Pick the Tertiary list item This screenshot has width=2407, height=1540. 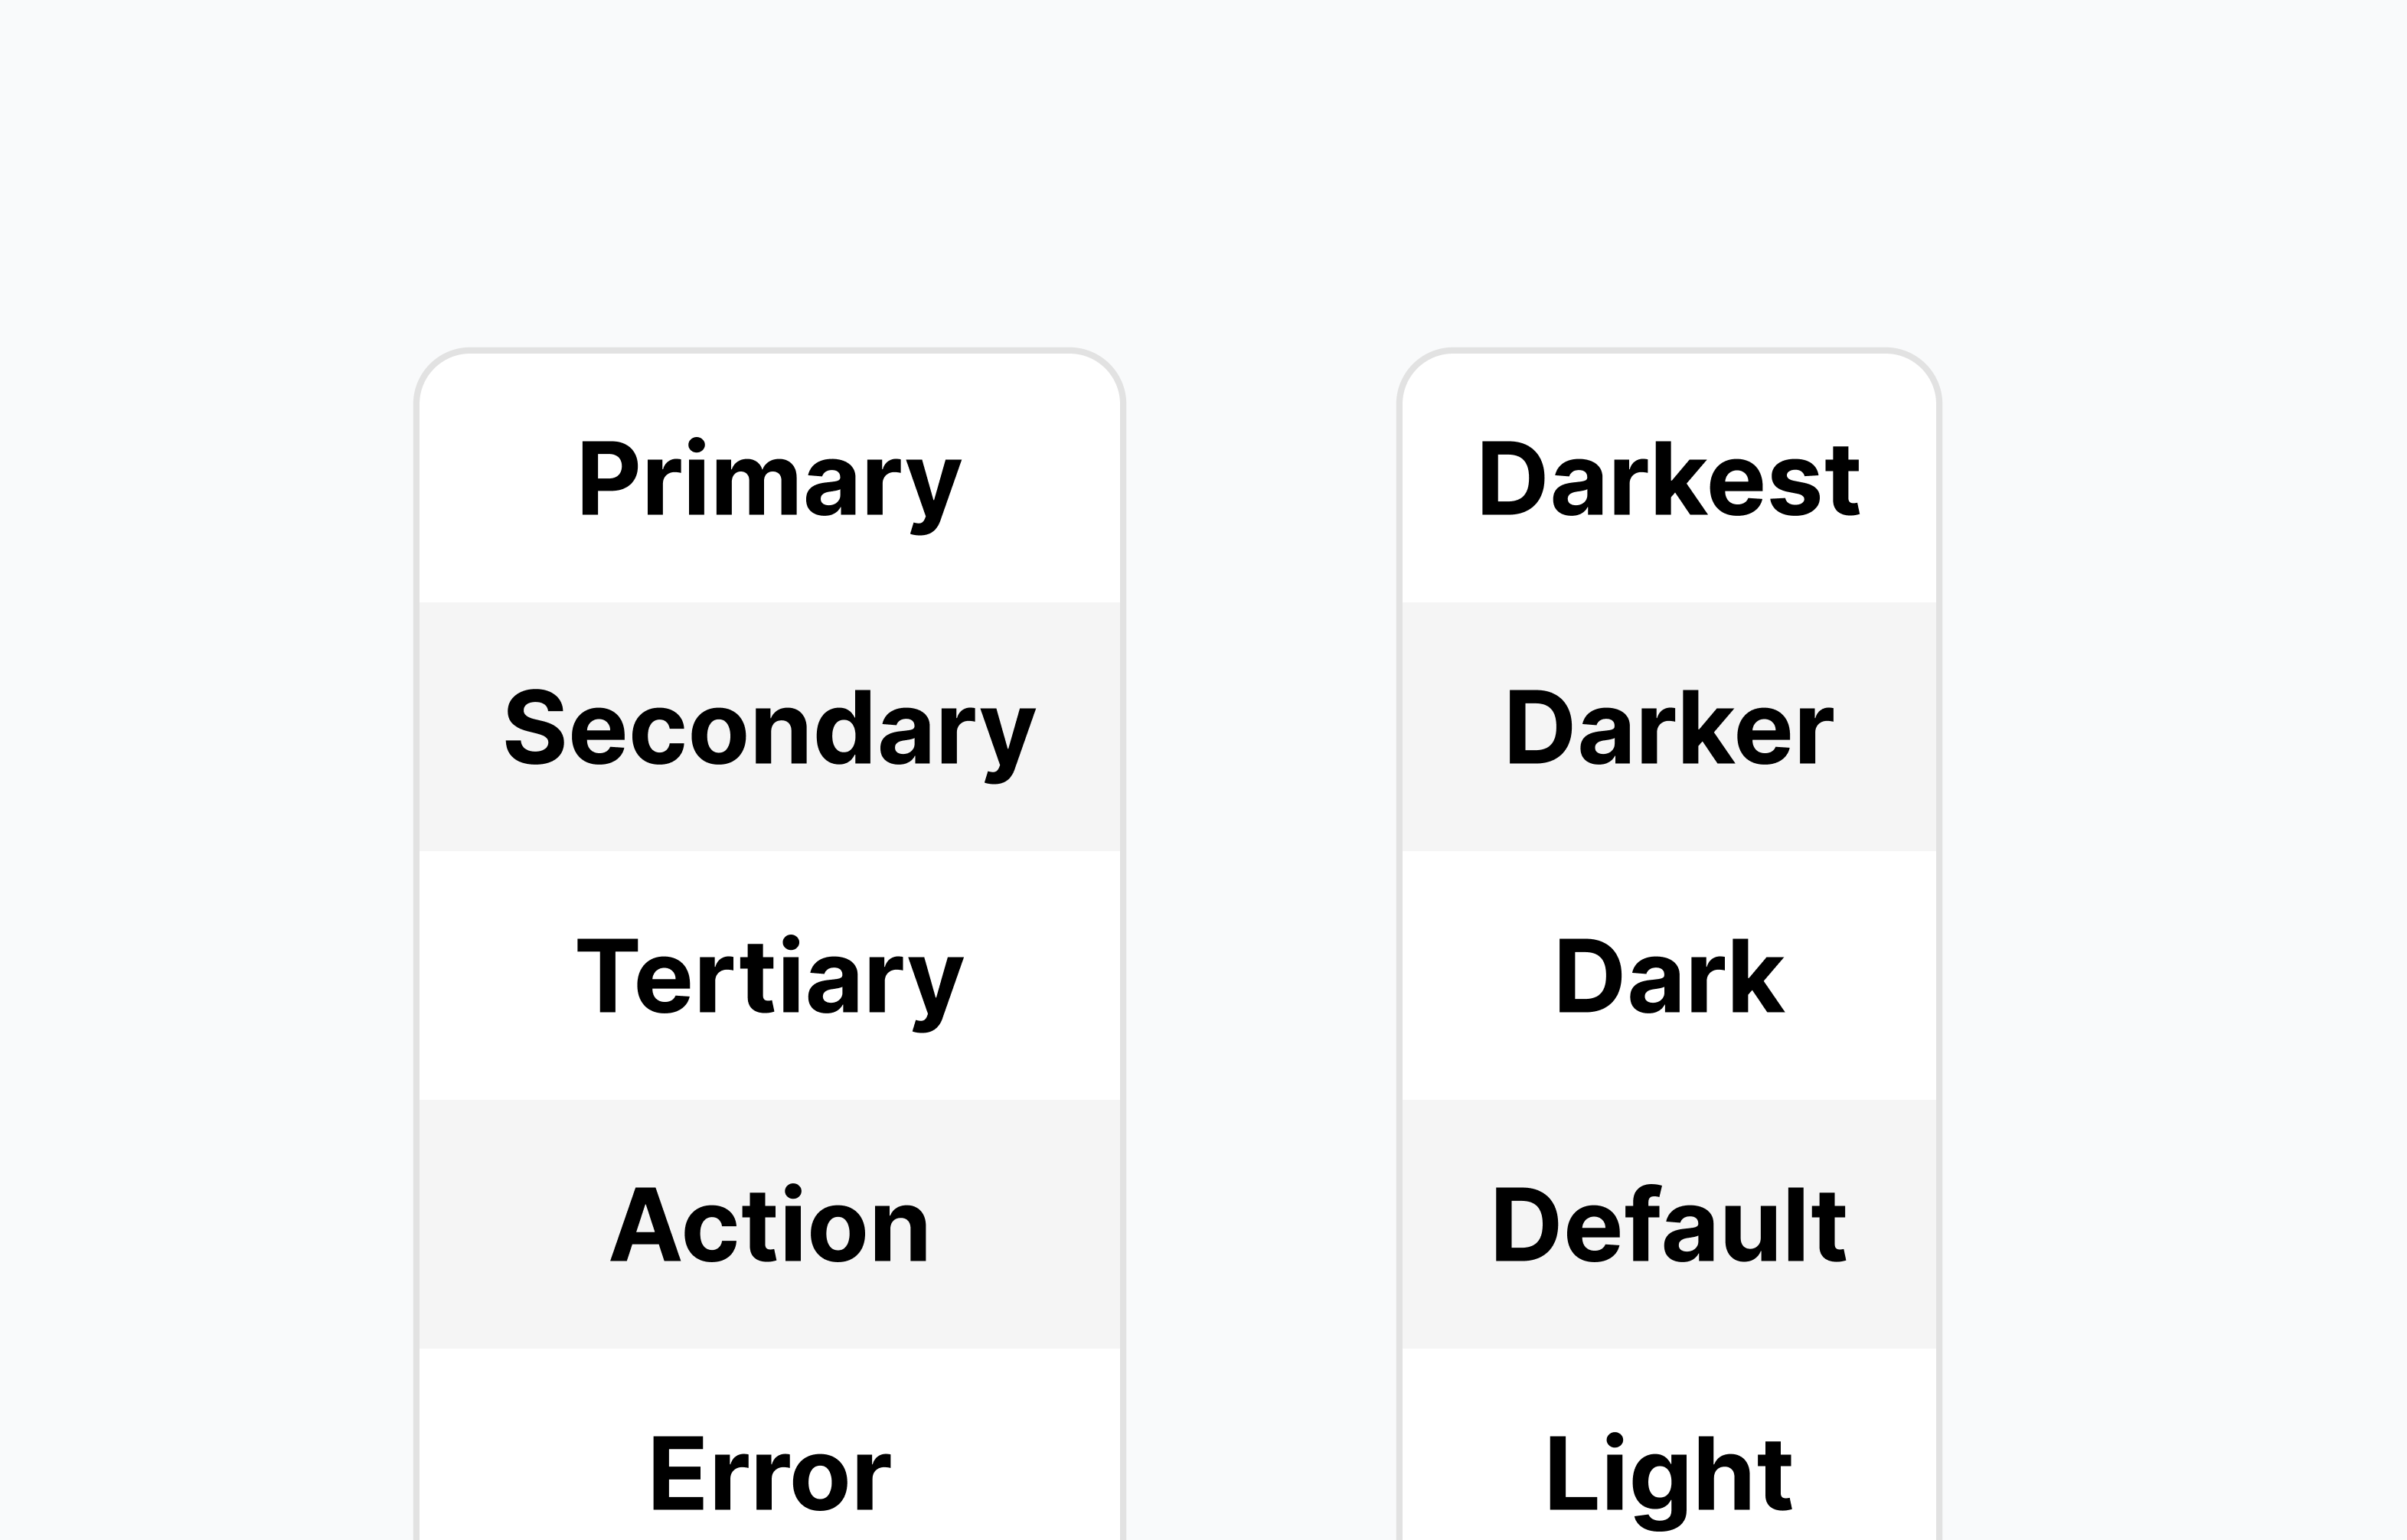pyautogui.click(x=769, y=977)
